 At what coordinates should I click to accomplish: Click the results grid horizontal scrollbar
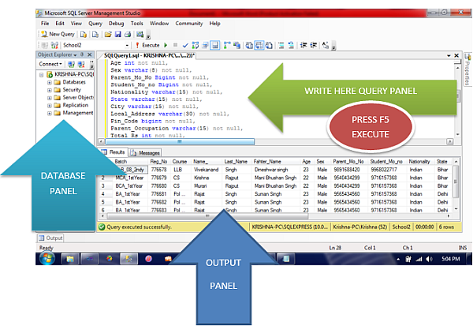point(207,216)
